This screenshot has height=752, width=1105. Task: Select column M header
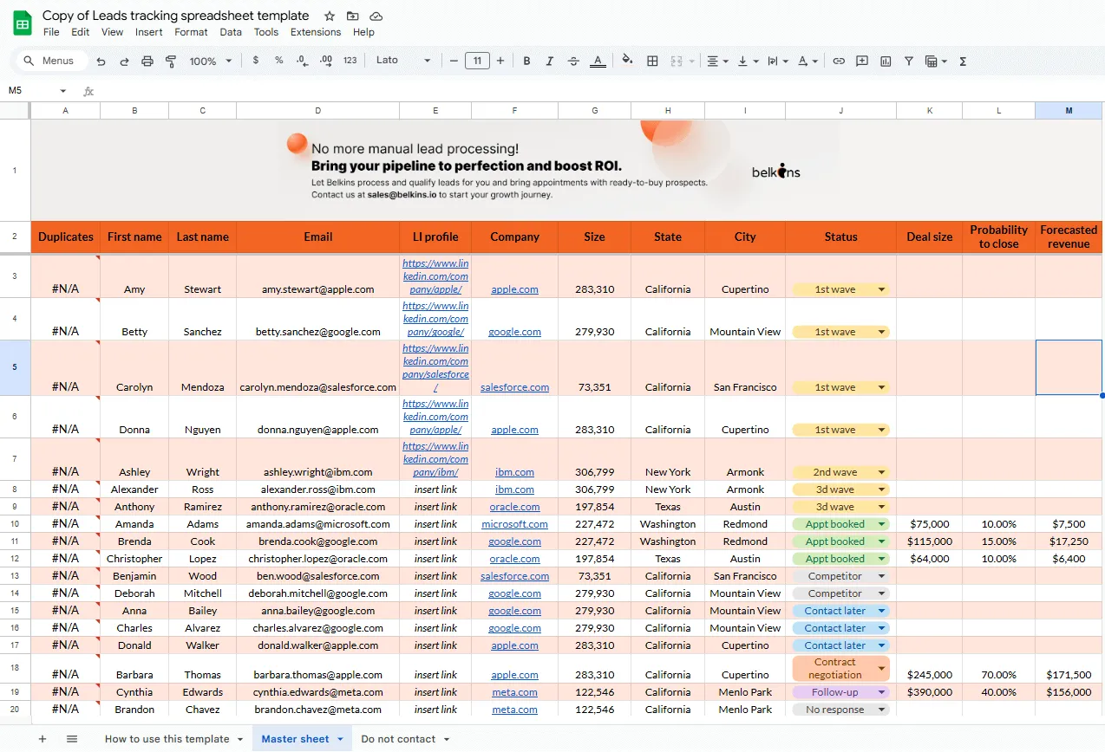point(1069,110)
